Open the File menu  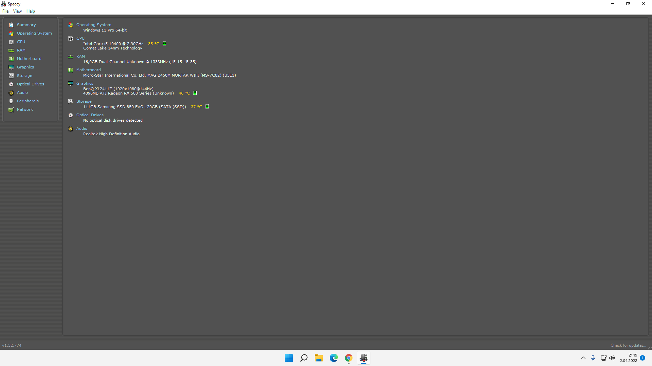click(x=5, y=11)
